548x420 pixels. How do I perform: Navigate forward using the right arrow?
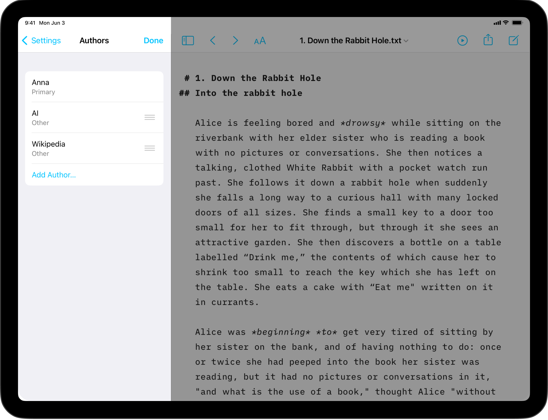click(x=235, y=40)
